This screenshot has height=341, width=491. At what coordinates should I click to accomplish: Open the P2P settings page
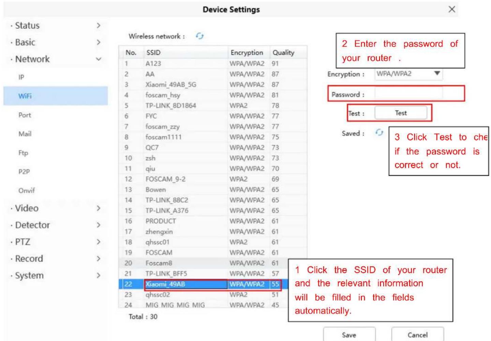point(56,172)
